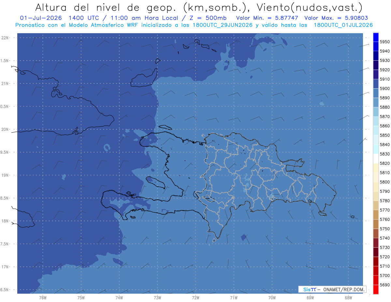Click the '6.5N' latitude label
Screen dimensions: 391x302
click(5, 290)
